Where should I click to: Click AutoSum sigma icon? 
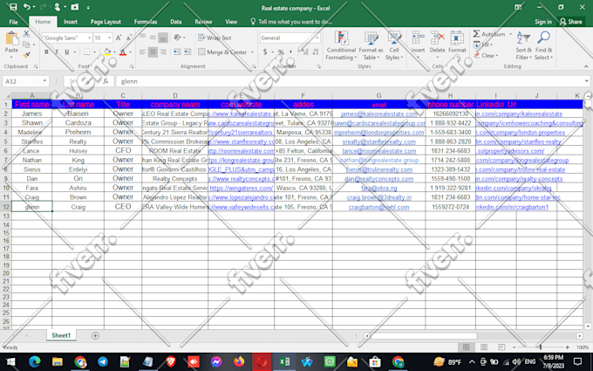point(476,34)
